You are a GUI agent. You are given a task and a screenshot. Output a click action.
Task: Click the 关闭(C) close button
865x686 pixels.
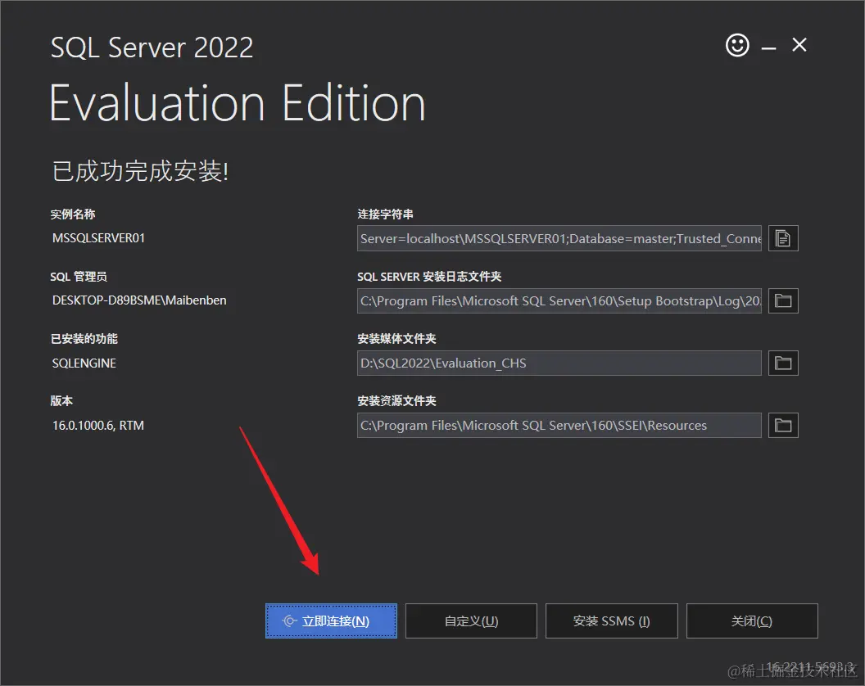point(752,621)
